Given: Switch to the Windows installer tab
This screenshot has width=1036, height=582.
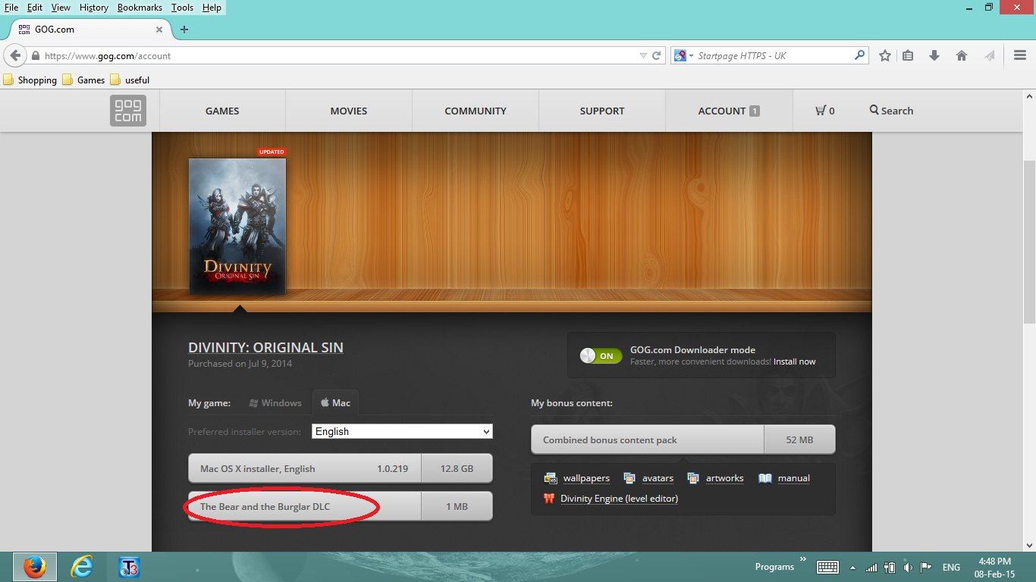Looking at the screenshot, I should pyautogui.click(x=276, y=403).
